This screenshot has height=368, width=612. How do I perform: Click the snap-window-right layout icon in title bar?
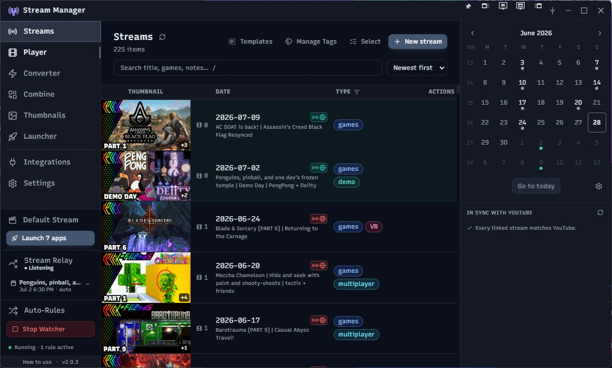point(538,6)
